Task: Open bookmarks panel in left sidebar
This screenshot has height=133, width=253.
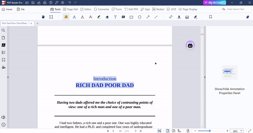Action: (3, 60)
